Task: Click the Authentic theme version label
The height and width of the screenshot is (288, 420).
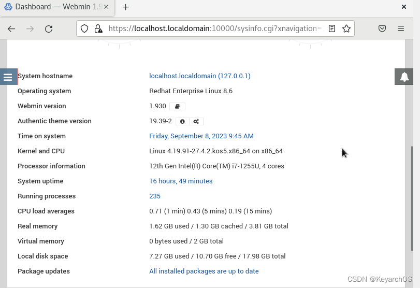Action: pyautogui.click(x=54, y=121)
